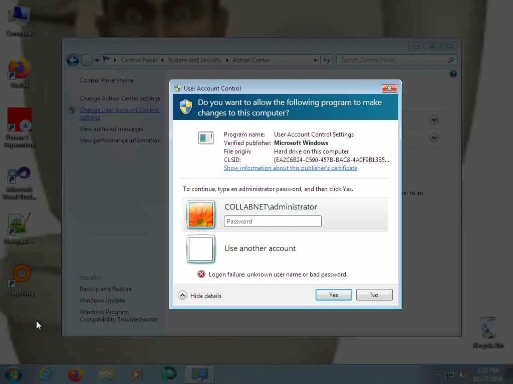This screenshot has height=384, width=513.
Task: Click the Forward arrow in Control Panel window
Action: click(87, 60)
